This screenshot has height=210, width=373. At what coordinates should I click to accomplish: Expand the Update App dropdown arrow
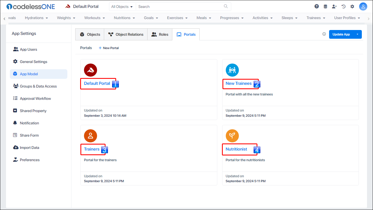coord(357,34)
